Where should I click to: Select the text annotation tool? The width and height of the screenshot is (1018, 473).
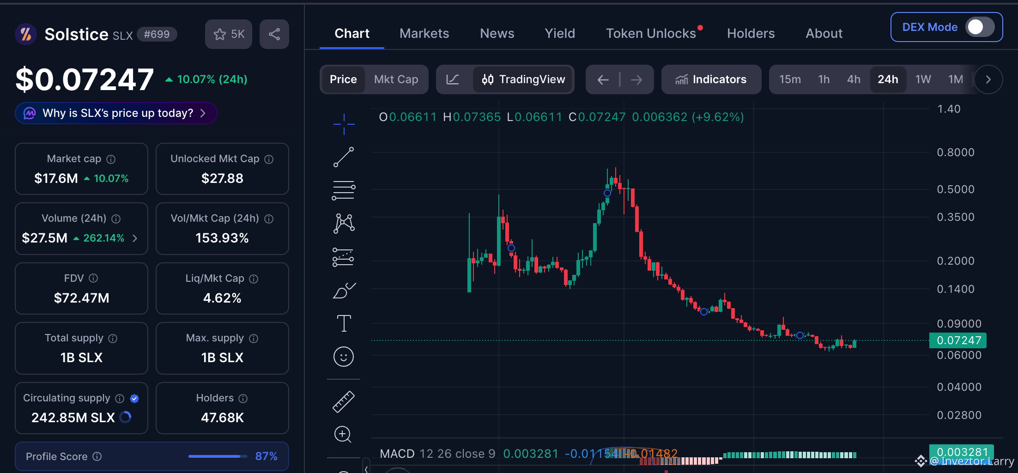(344, 323)
